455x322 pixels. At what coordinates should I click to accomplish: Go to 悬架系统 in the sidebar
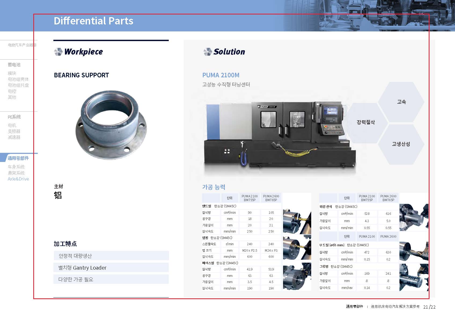16,173
